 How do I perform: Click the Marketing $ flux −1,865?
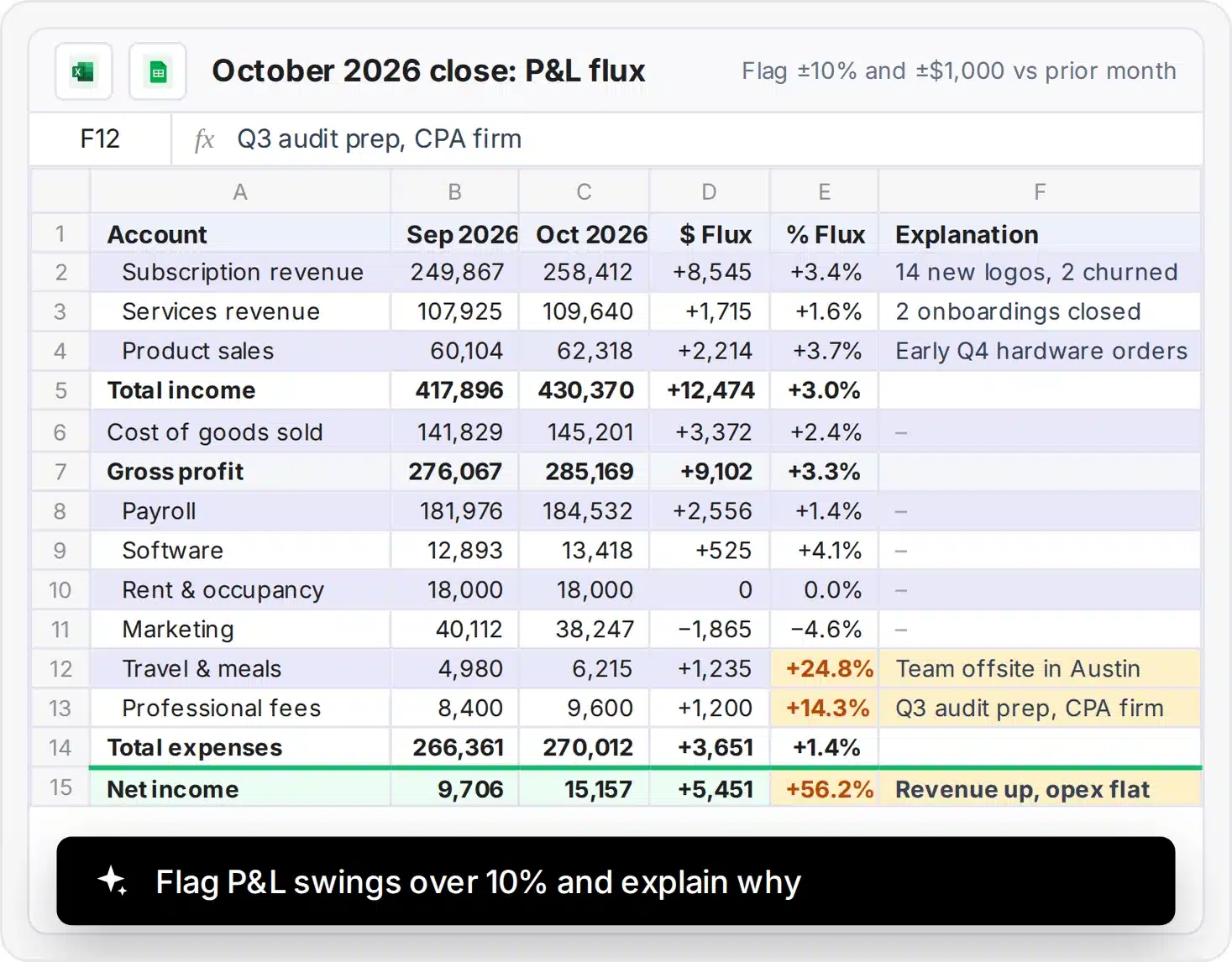710,630
